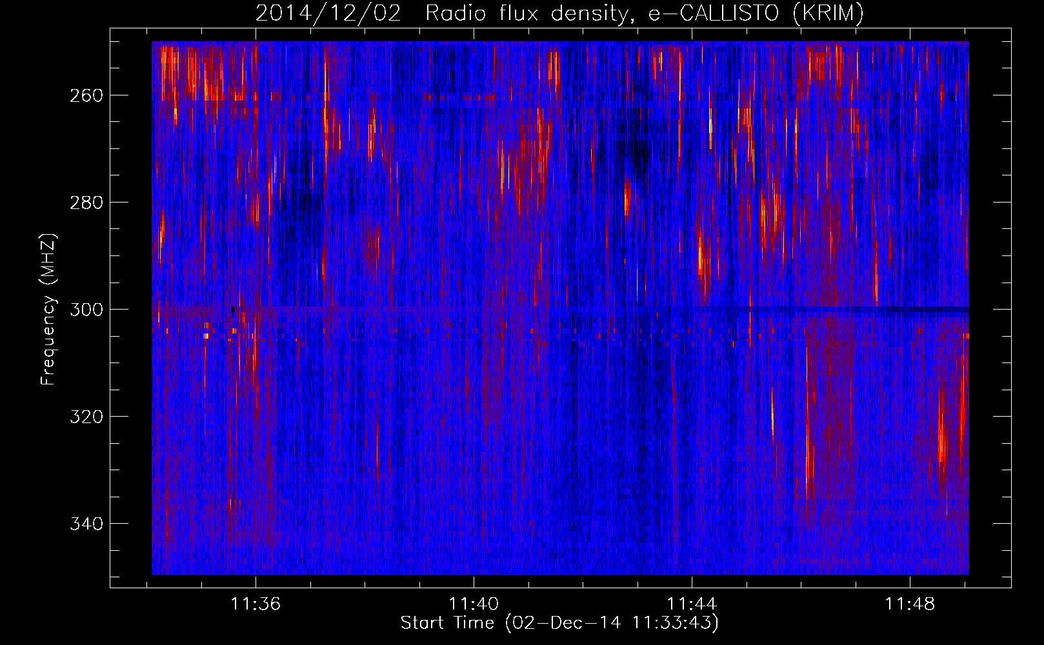1044x645 pixels.
Task: Click the 260 frequency tick label
Action: pyautogui.click(x=86, y=95)
